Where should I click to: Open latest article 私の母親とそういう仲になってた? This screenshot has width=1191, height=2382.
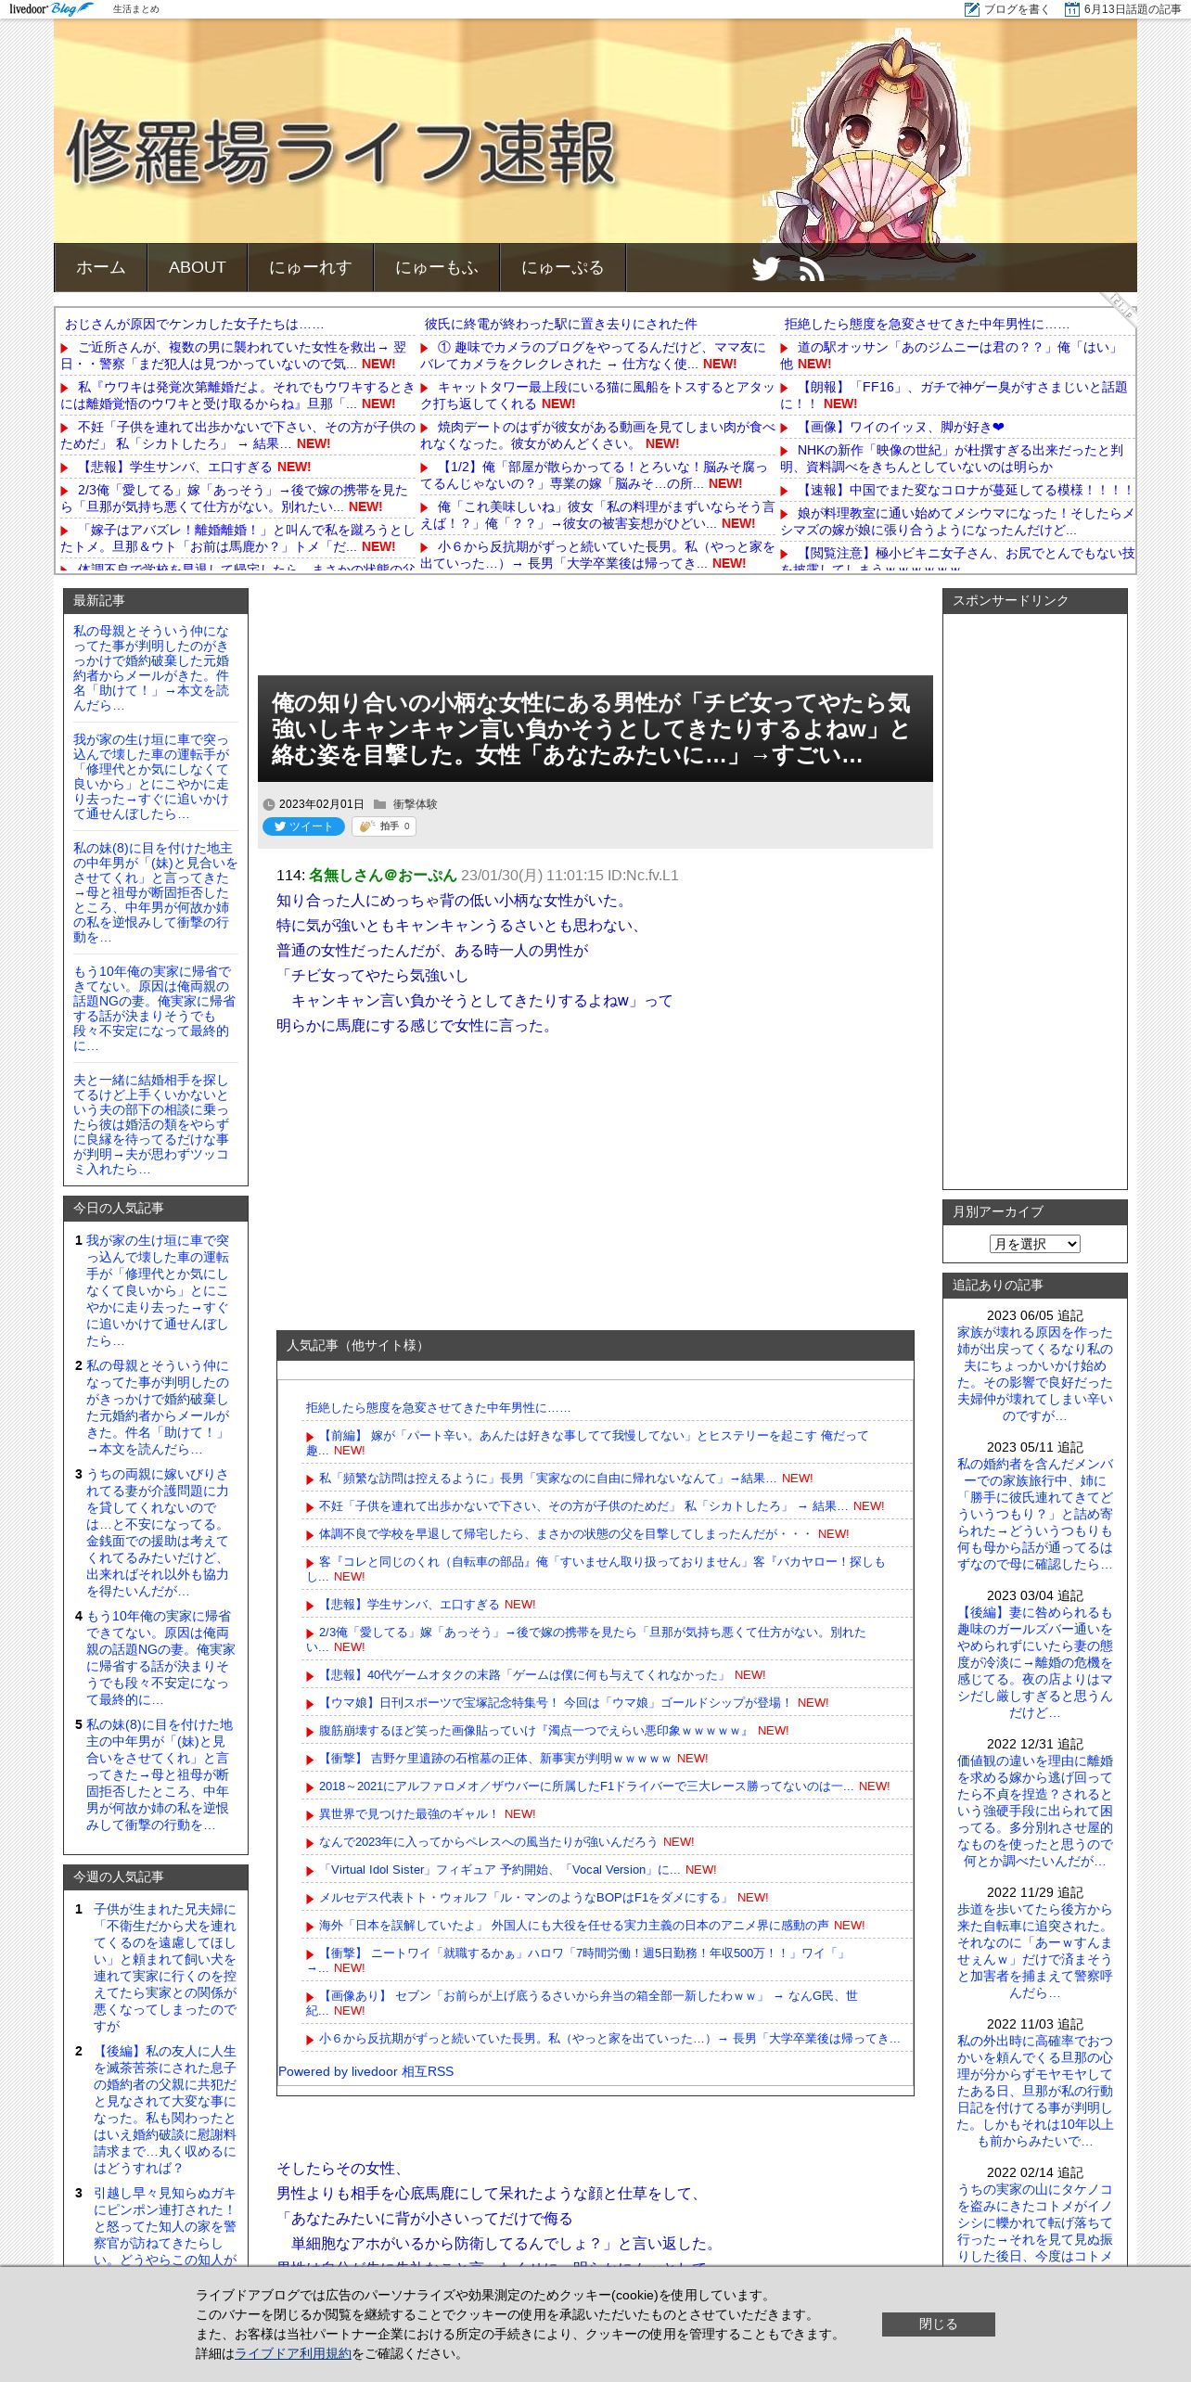pos(151,668)
